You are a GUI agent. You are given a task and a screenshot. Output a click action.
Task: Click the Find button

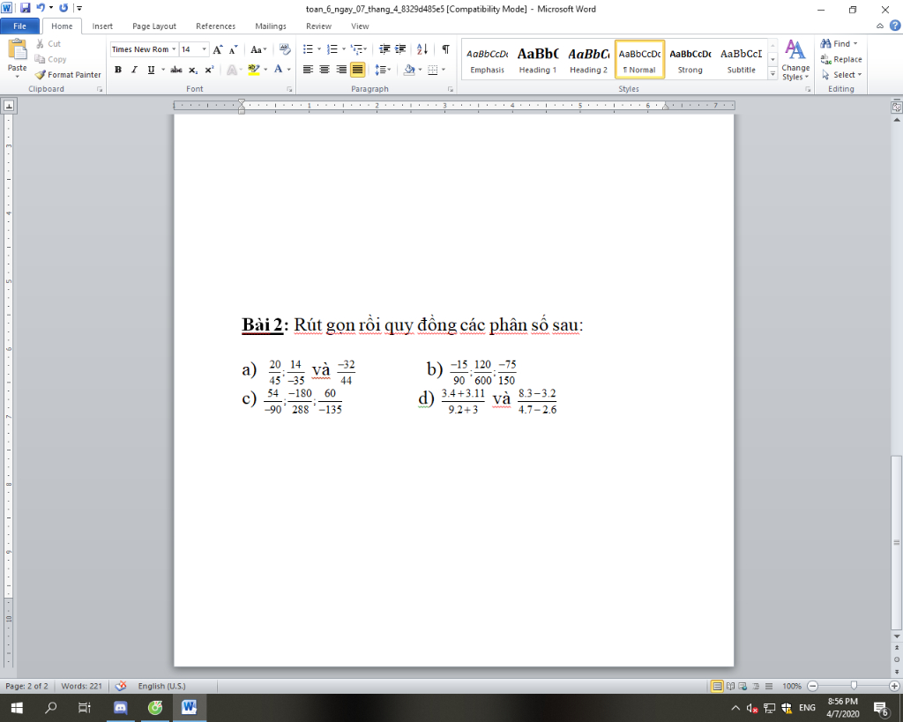839,44
